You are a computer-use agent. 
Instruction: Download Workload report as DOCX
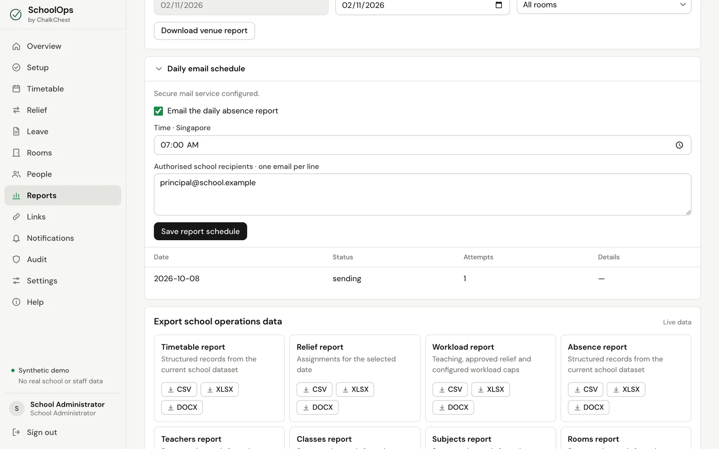tap(453, 407)
